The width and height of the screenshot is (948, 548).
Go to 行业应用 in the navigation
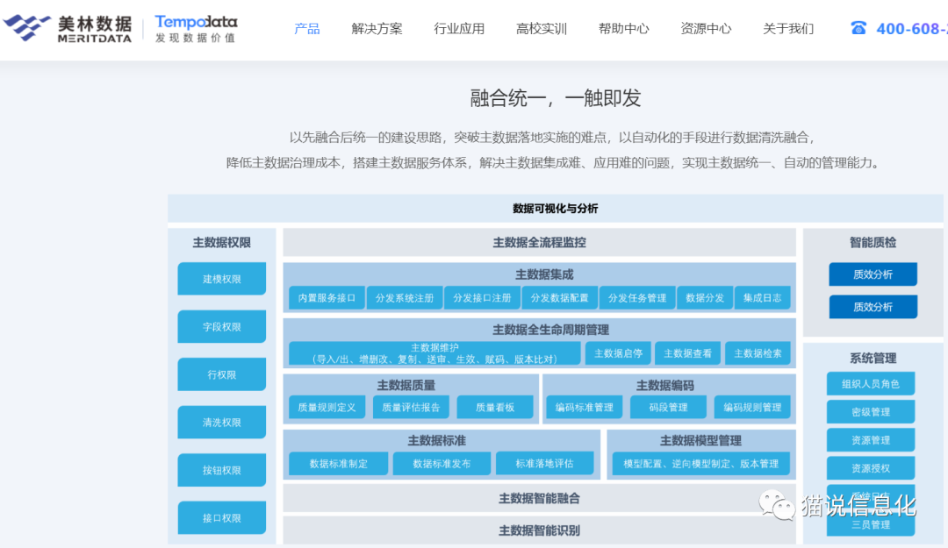(x=459, y=29)
